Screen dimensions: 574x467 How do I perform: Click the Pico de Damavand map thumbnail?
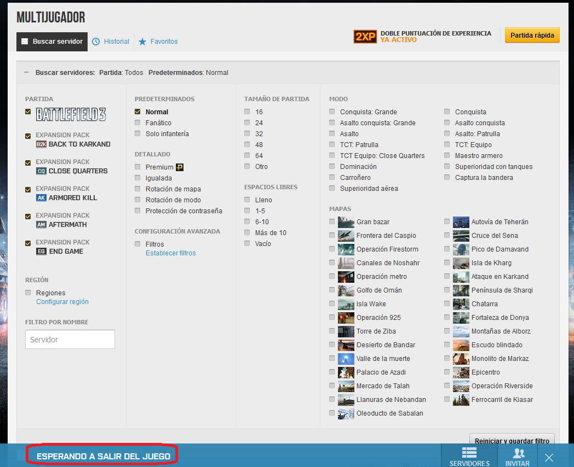coord(461,249)
